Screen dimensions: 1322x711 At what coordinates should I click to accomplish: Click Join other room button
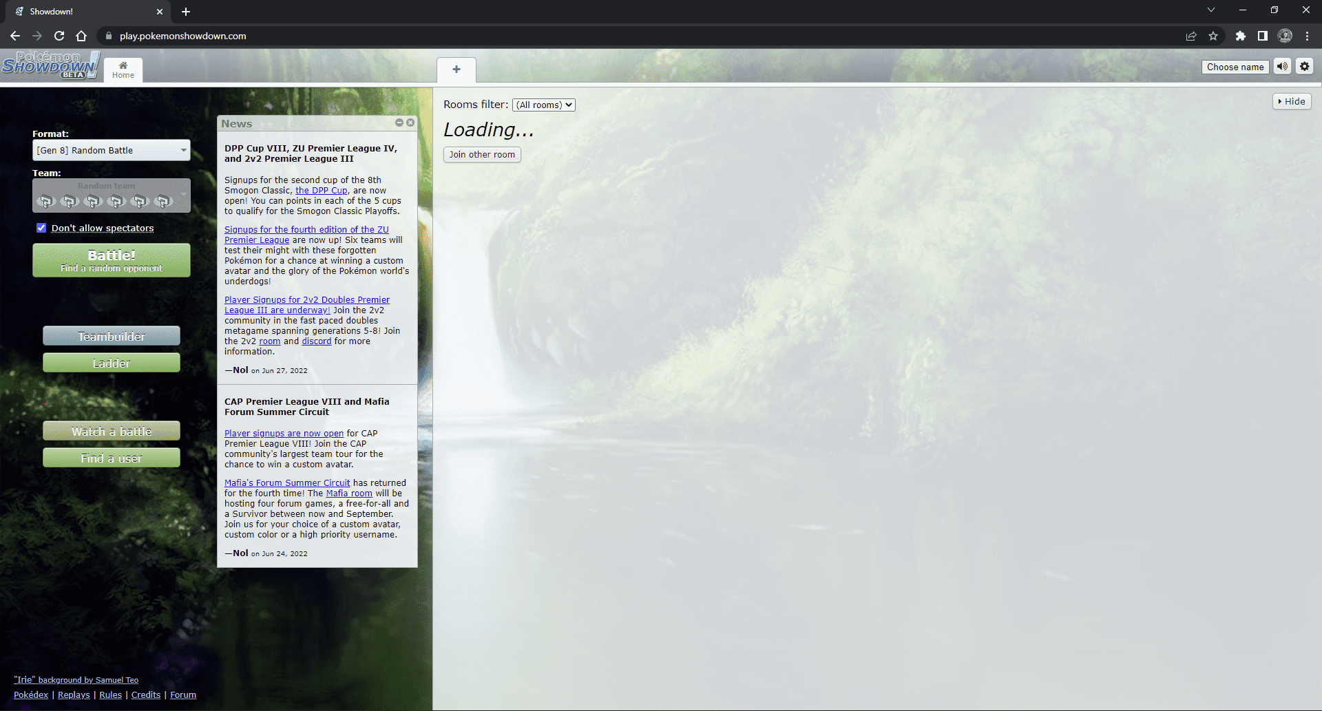482,155
